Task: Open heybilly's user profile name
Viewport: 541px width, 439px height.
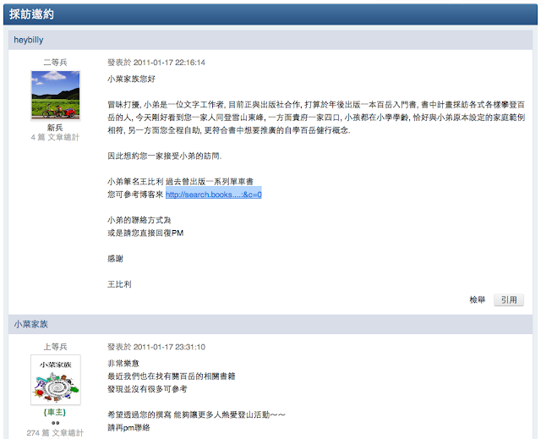Action: click(29, 40)
